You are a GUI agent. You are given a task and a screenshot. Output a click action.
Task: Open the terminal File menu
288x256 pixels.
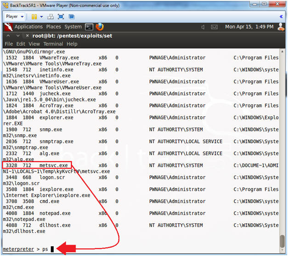[9, 44]
